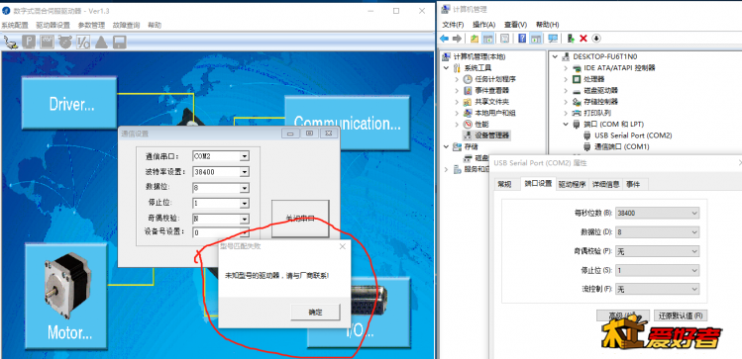Click the properties sheet icon in management toolbar
The width and height of the screenshot is (742, 359).
pos(505,39)
